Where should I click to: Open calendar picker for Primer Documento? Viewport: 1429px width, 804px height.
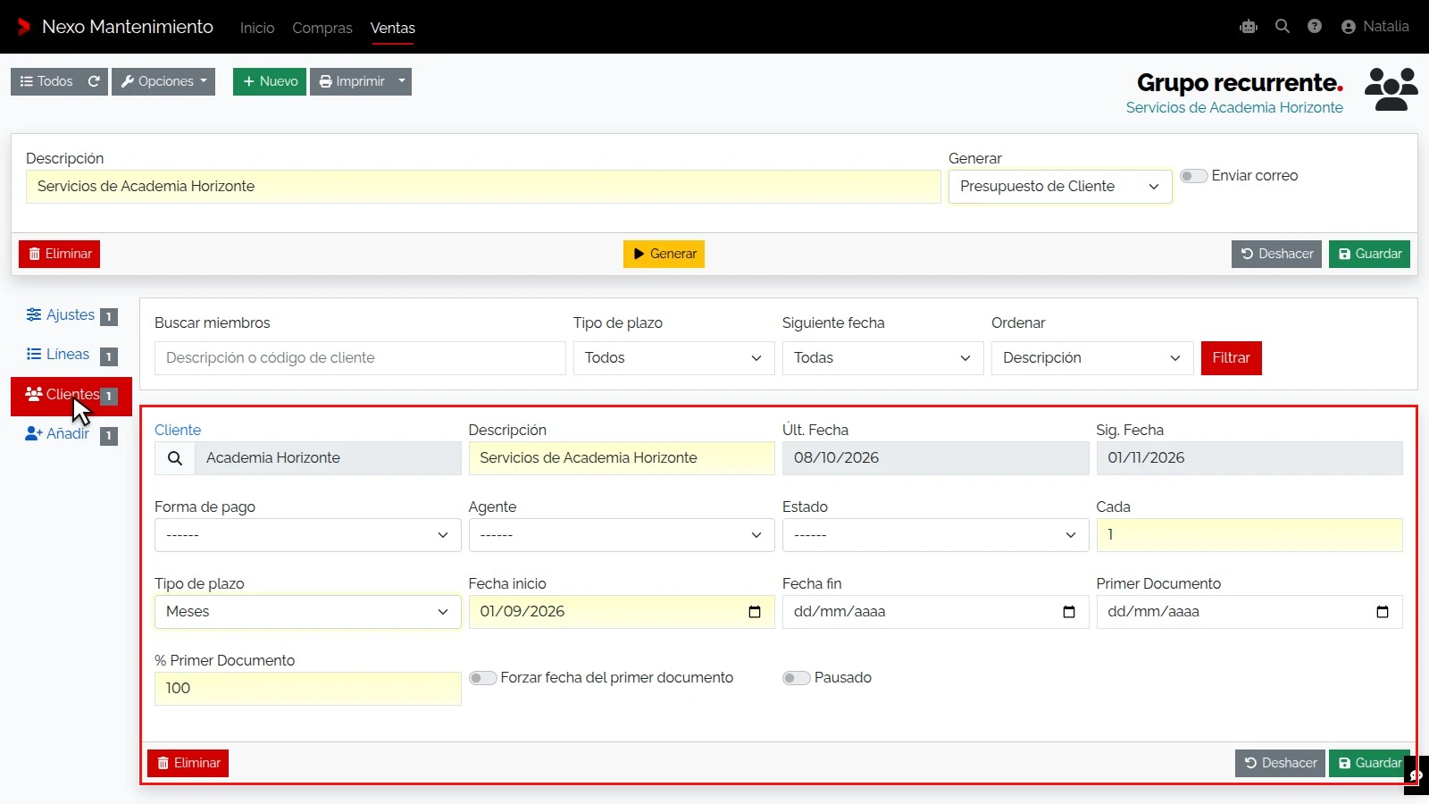tap(1383, 612)
